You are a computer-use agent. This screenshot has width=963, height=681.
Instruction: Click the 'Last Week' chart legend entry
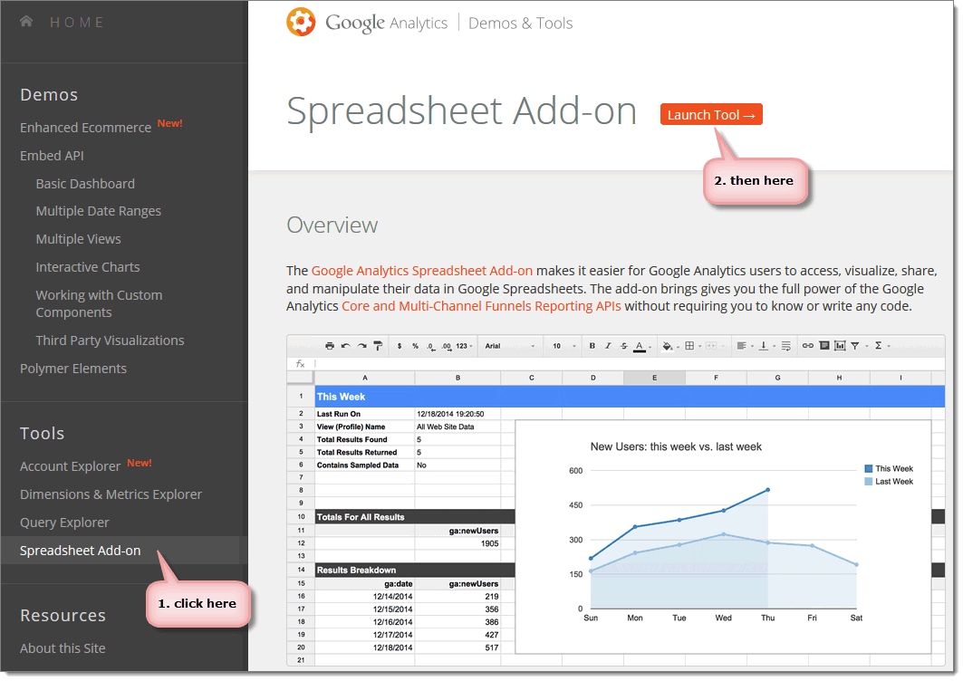point(888,482)
